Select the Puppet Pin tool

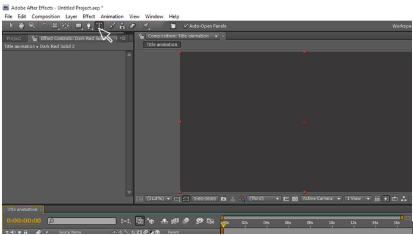click(x=146, y=26)
